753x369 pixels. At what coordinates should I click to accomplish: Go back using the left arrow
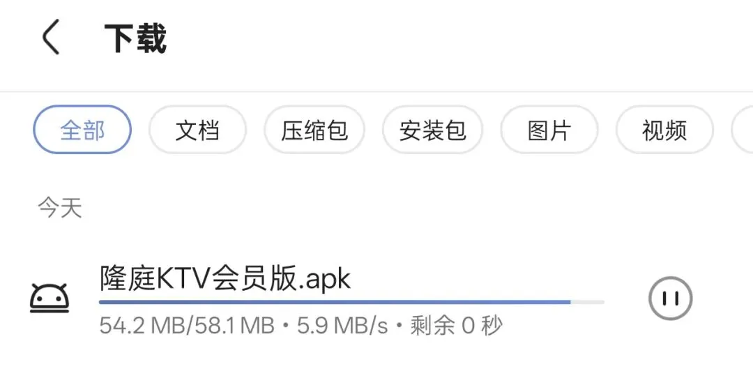(50, 37)
